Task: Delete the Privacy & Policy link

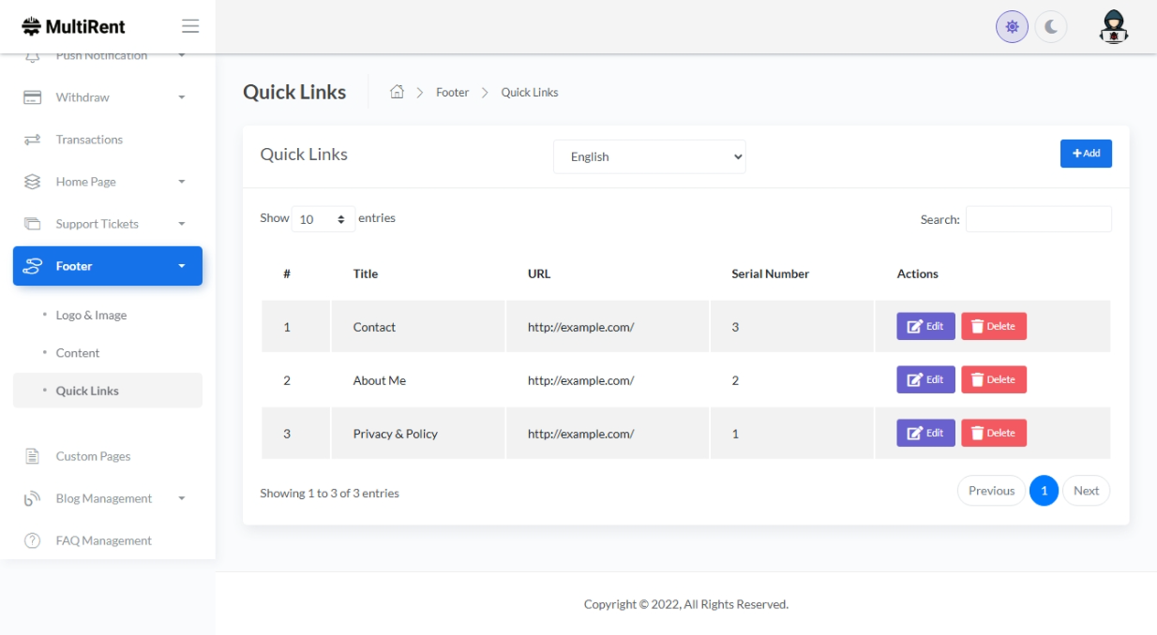Action: point(993,433)
